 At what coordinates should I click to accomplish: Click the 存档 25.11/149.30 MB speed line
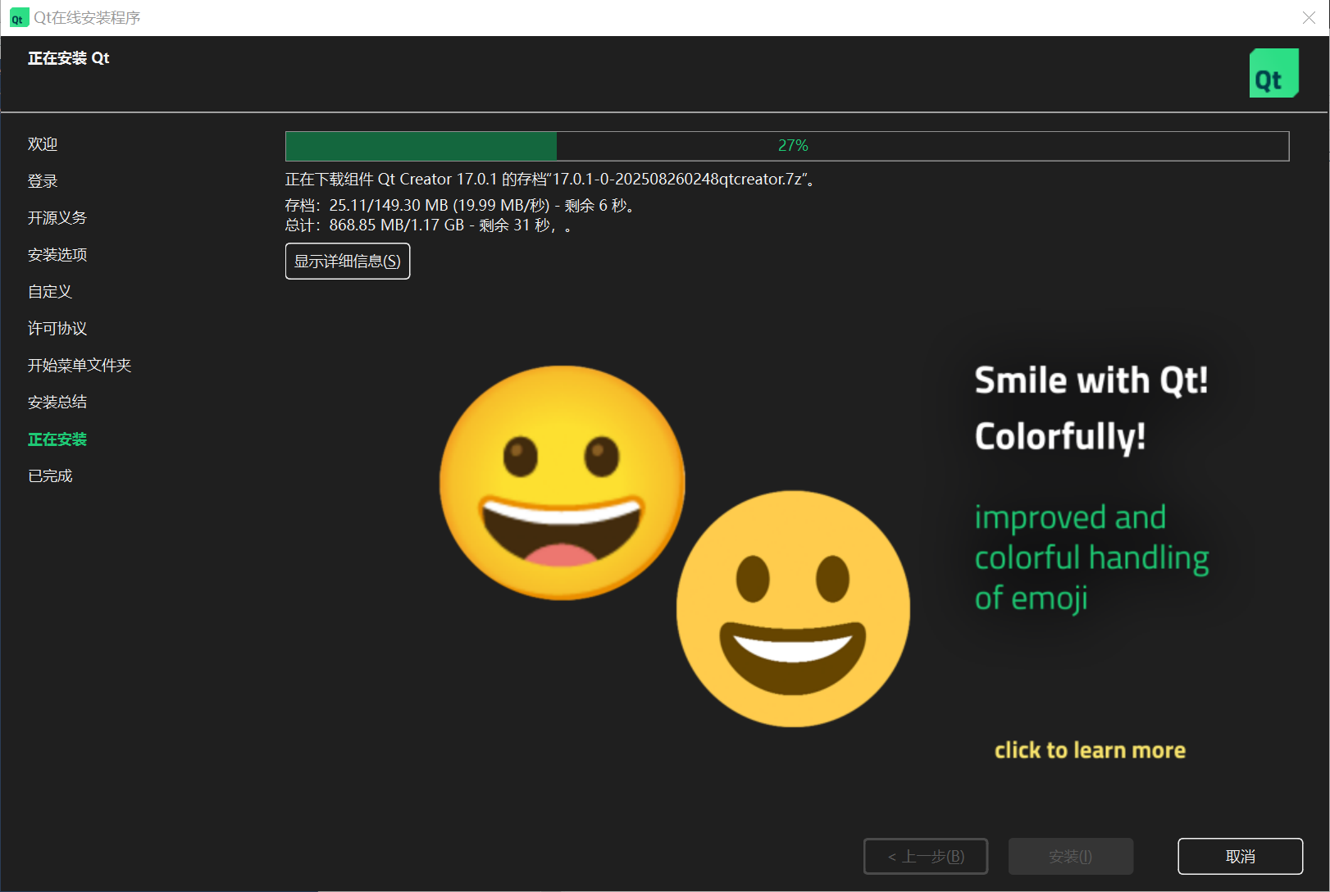coord(461,205)
